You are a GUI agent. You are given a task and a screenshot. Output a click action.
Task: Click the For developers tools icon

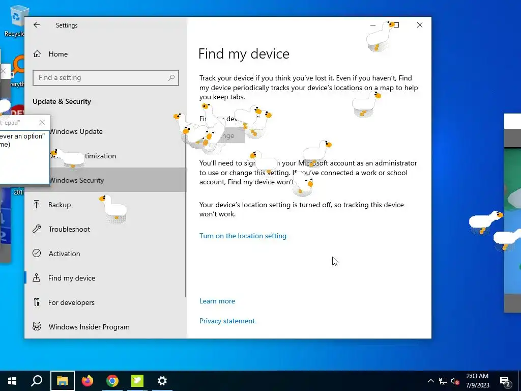(x=37, y=302)
